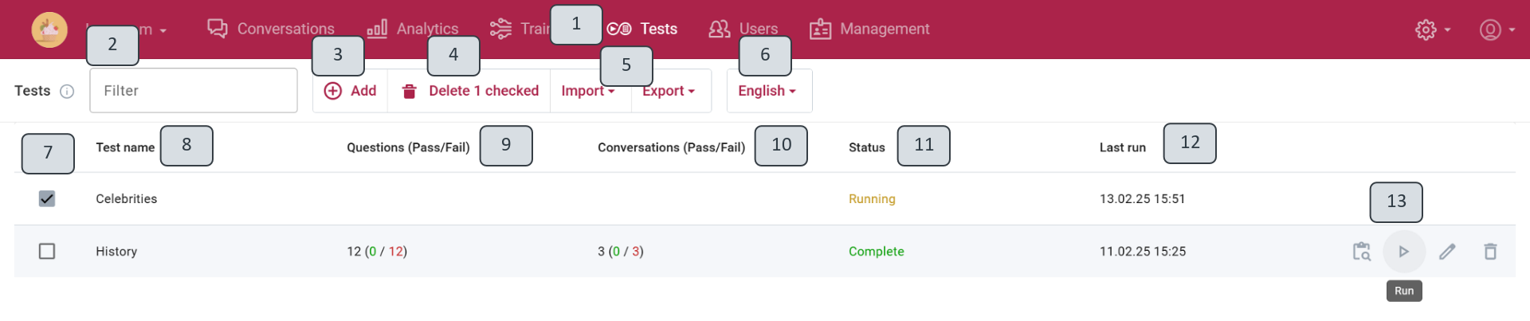Expand the Export dropdown
Image resolution: width=1530 pixels, height=321 pixels.
(669, 91)
